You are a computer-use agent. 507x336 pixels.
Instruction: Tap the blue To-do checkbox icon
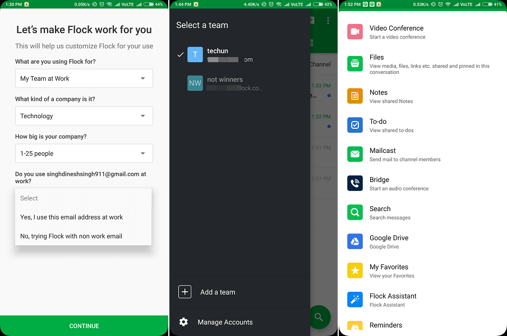pyautogui.click(x=354, y=125)
